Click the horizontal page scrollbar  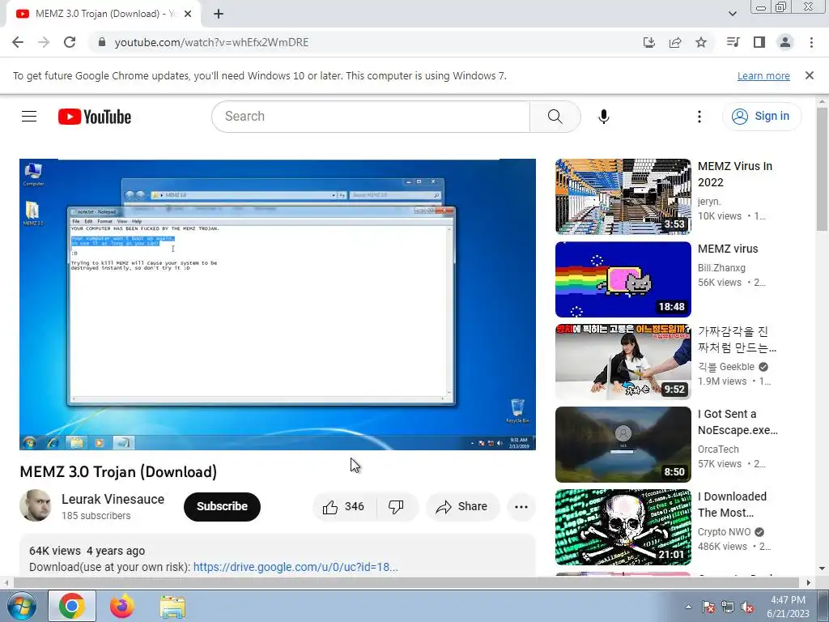[406, 582]
